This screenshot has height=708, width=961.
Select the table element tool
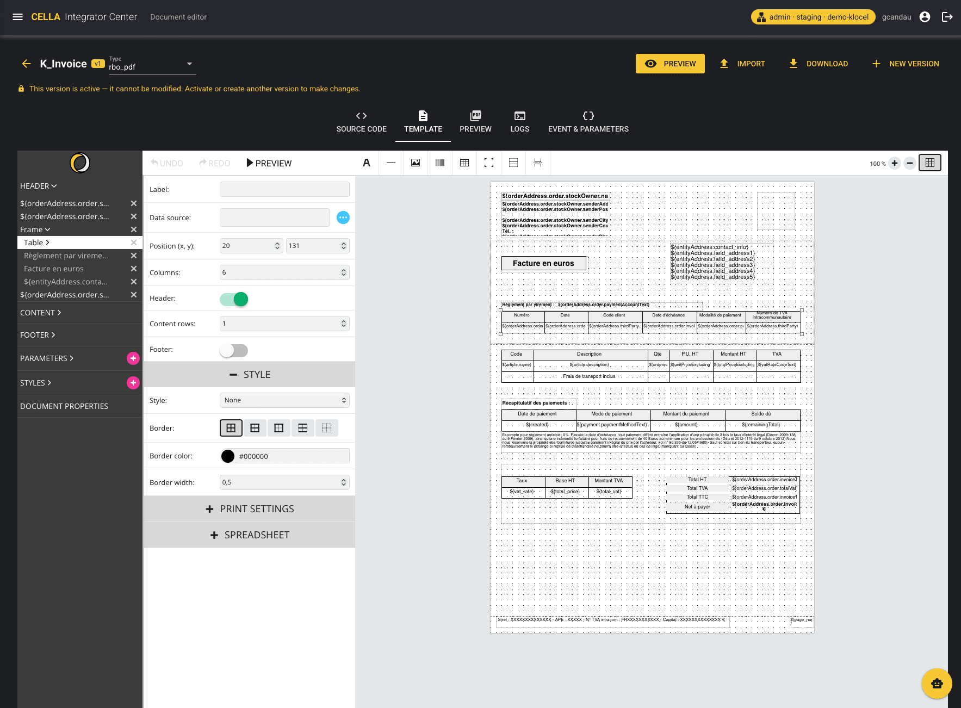click(x=464, y=163)
